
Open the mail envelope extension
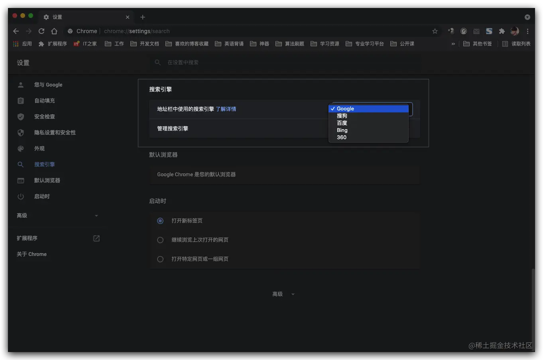(476, 31)
